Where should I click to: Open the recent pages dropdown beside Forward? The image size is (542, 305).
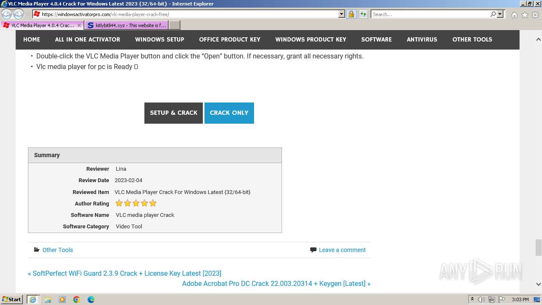pos(28,14)
